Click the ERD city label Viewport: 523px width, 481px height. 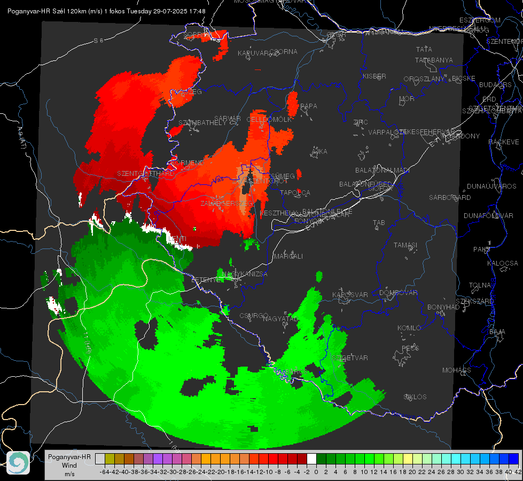click(x=489, y=99)
